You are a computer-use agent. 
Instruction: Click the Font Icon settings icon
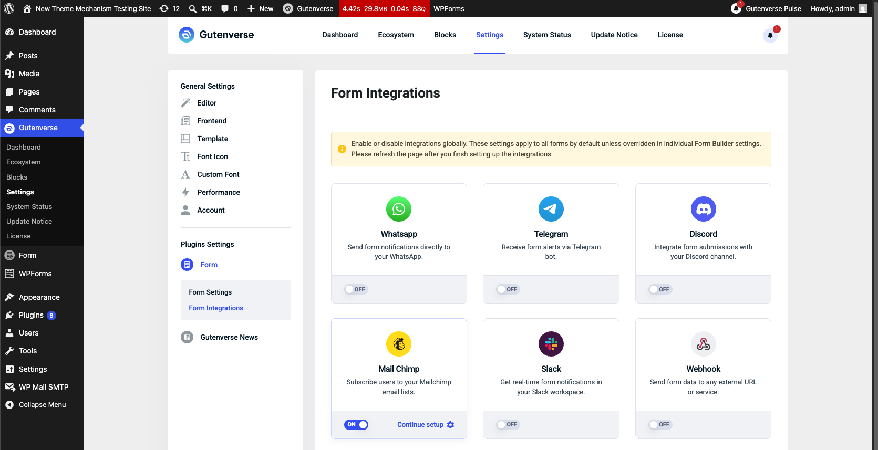(x=185, y=156)
